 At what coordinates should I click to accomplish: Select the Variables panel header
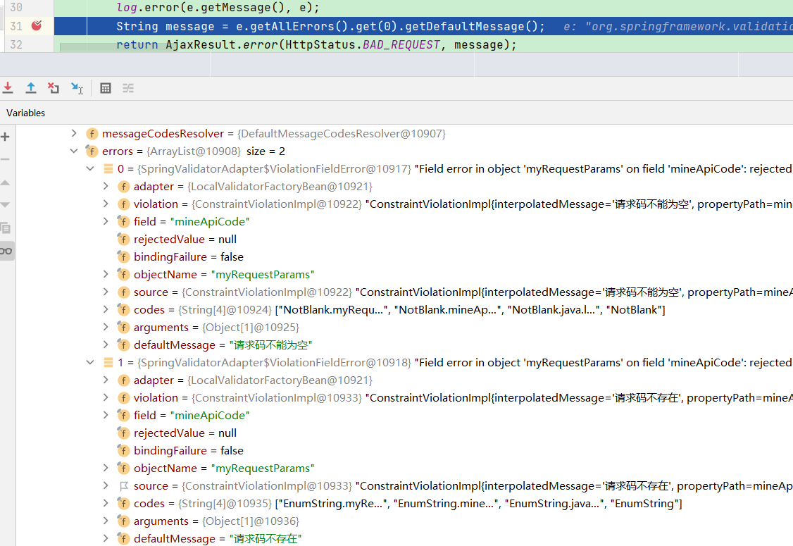tap(26, 113)
